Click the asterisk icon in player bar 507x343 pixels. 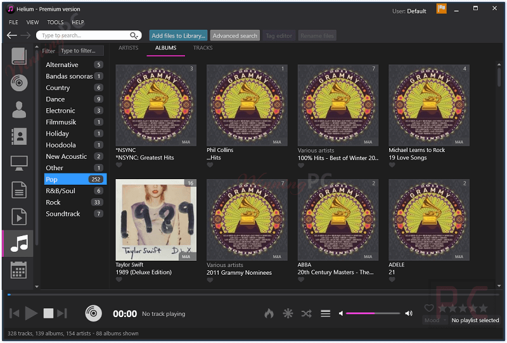coord(288,313)
